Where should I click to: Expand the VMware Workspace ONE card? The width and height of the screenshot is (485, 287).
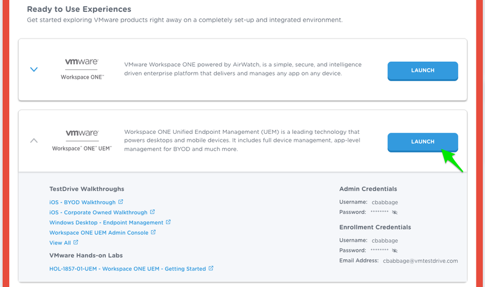[x=34, y=70]
